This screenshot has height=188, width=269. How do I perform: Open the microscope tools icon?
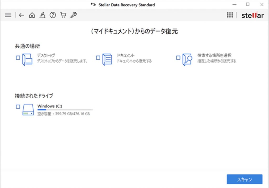pyautogui.click(x=42, y=15)
